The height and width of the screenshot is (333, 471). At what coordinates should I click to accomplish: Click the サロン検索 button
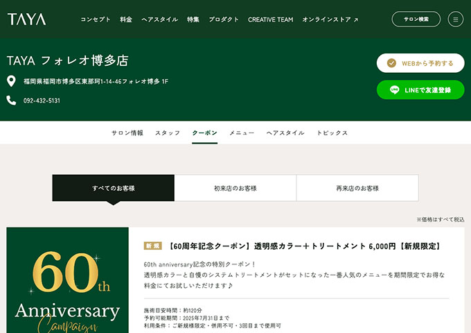pos(416,19)
